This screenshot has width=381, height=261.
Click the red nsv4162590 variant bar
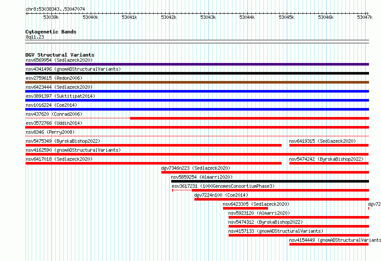(197, 154)
